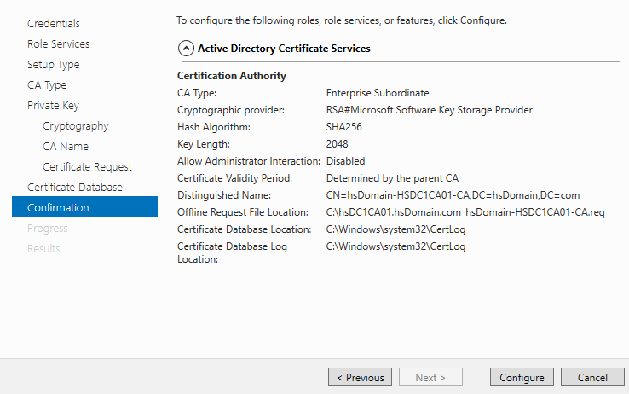Viewport: 629px width, 394px height.
Task: Go back with the Previous button
Action: pyautogui.click(x=360, y=377)
